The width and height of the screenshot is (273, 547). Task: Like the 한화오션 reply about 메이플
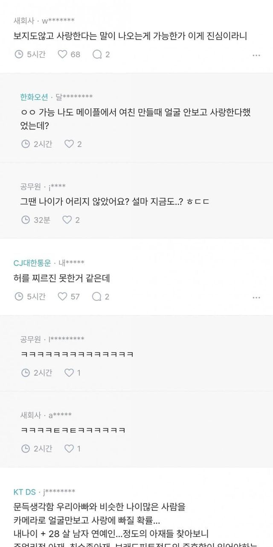pyautogui.click(x=69, y=144)
